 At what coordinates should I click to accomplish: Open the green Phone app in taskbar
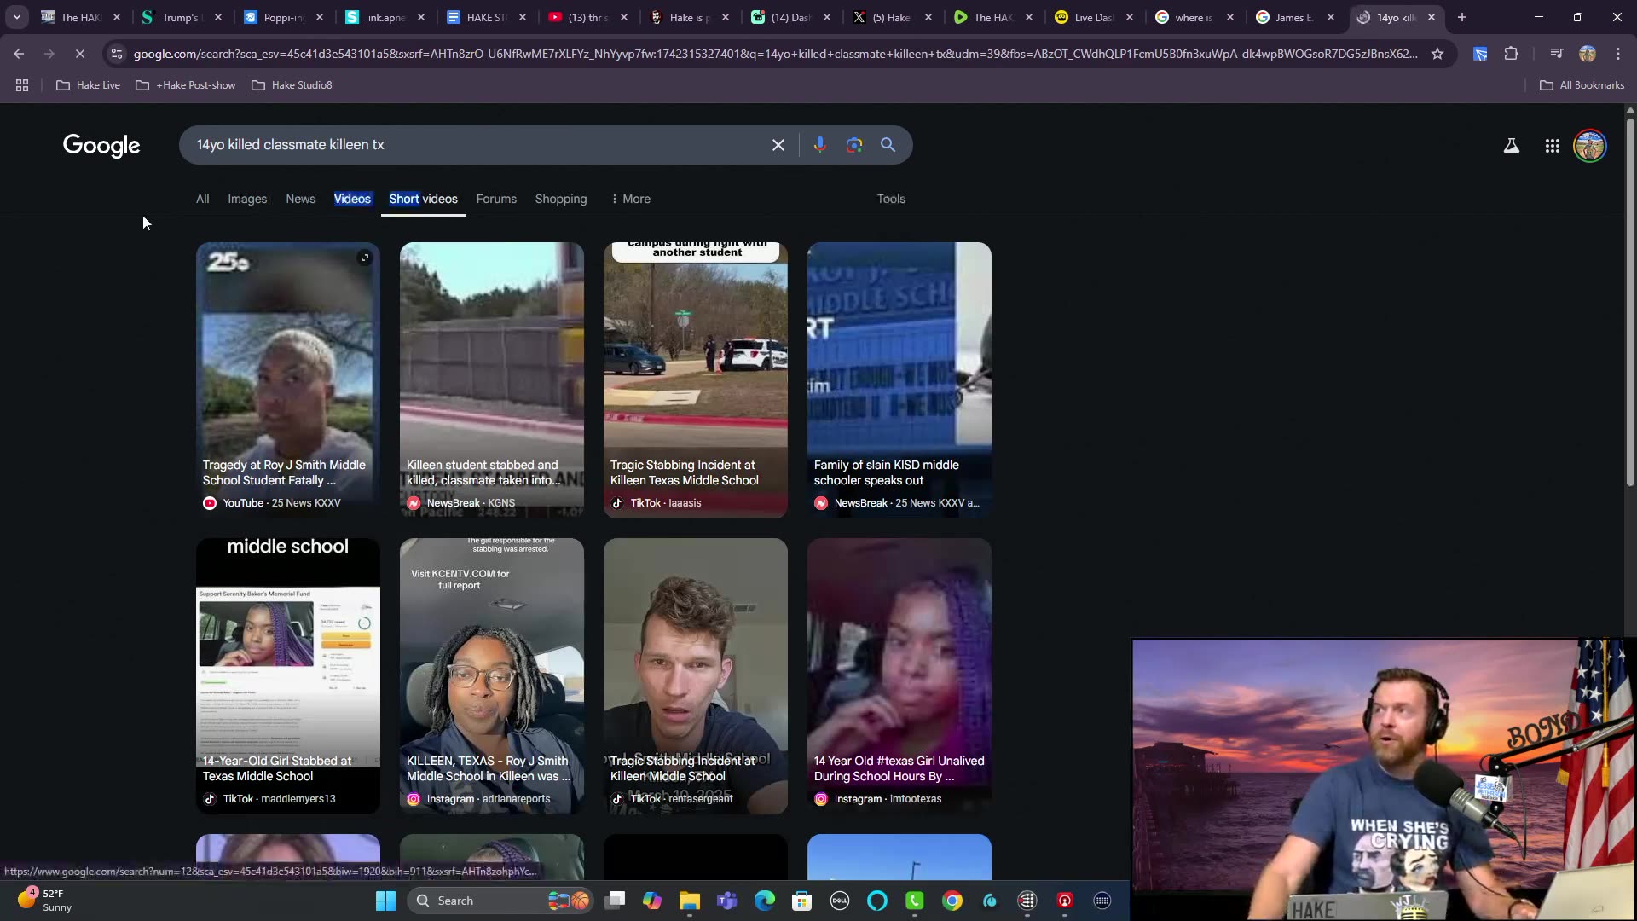click(x=915, y=901)
